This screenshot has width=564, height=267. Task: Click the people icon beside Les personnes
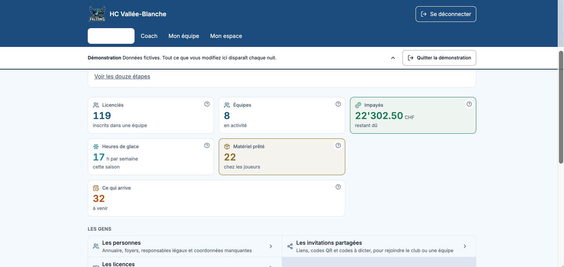[x=96, y=246]
